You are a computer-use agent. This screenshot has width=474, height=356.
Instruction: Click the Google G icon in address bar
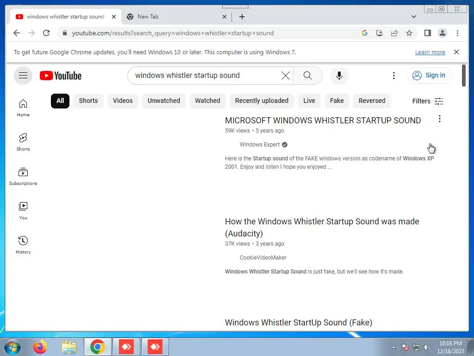pyautogui.click(x=365, y=33)
